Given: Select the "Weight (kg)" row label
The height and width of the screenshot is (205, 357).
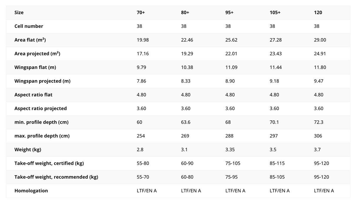Looking at the screenshot, I should pos(28,149).
